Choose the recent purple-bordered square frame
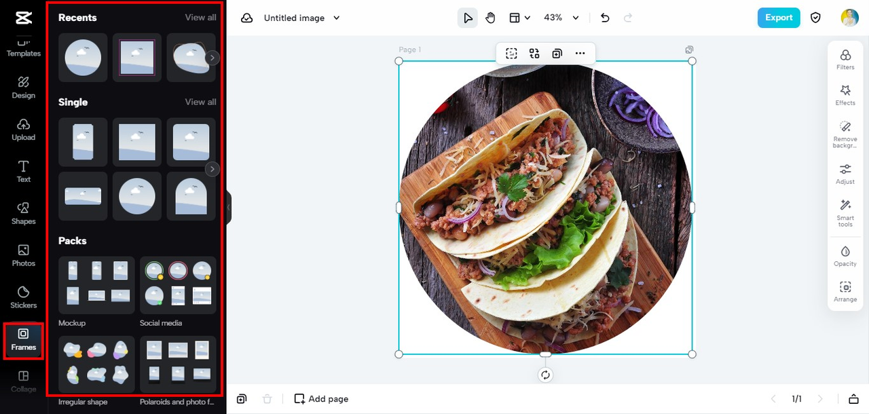The width and height of the screenshot is (869, 414). pos(137,58)
